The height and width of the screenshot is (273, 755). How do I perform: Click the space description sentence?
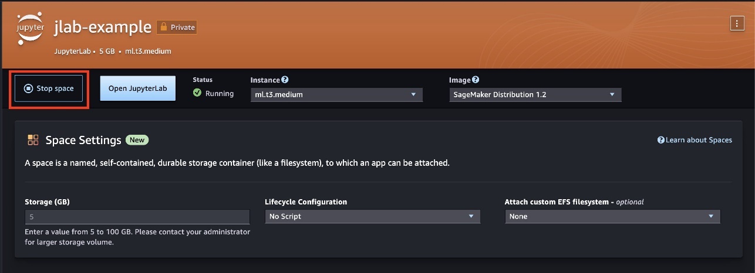click(x=237, y=163)
